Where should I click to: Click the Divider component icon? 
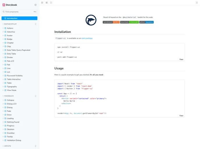(5, 57)
